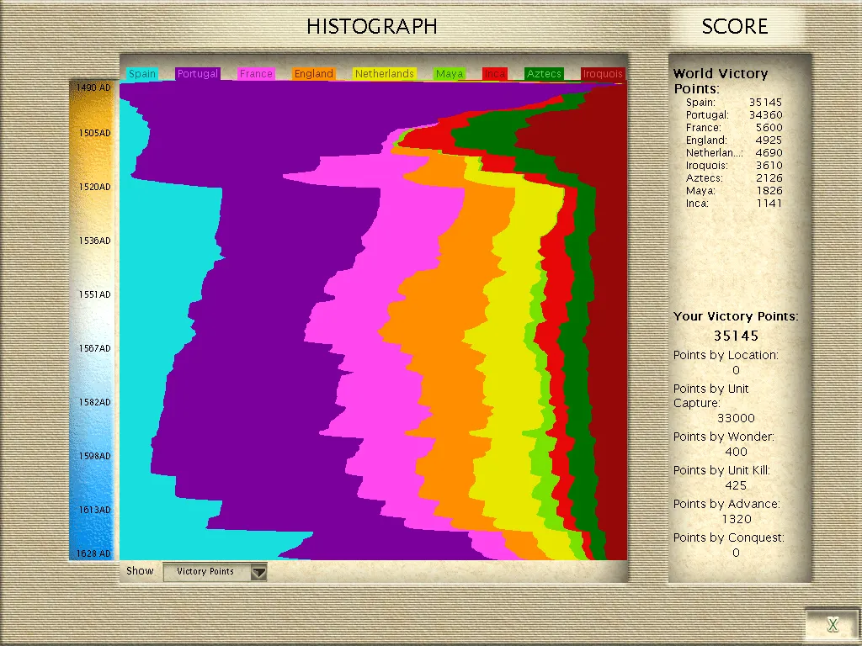
Task: Click the 1320 advance points value
Action: 736,519
